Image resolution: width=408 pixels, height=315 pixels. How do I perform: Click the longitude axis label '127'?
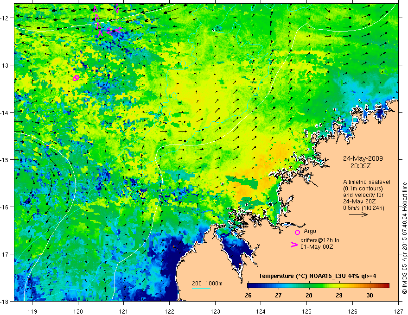point(398,311)
